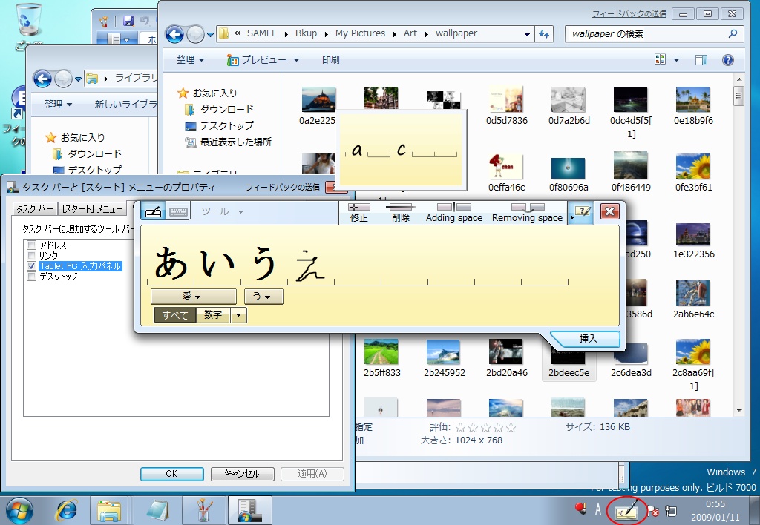The width and height of the screenshot is (760, 525).
Task: Select ダウンロード in wallpaper window navigation
Action: 220,110
